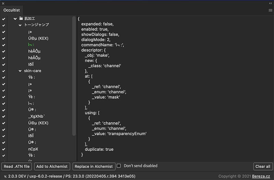Select the nCpX step in the tree
Screen dimensions: 274x180
click(x=33, y=149)
